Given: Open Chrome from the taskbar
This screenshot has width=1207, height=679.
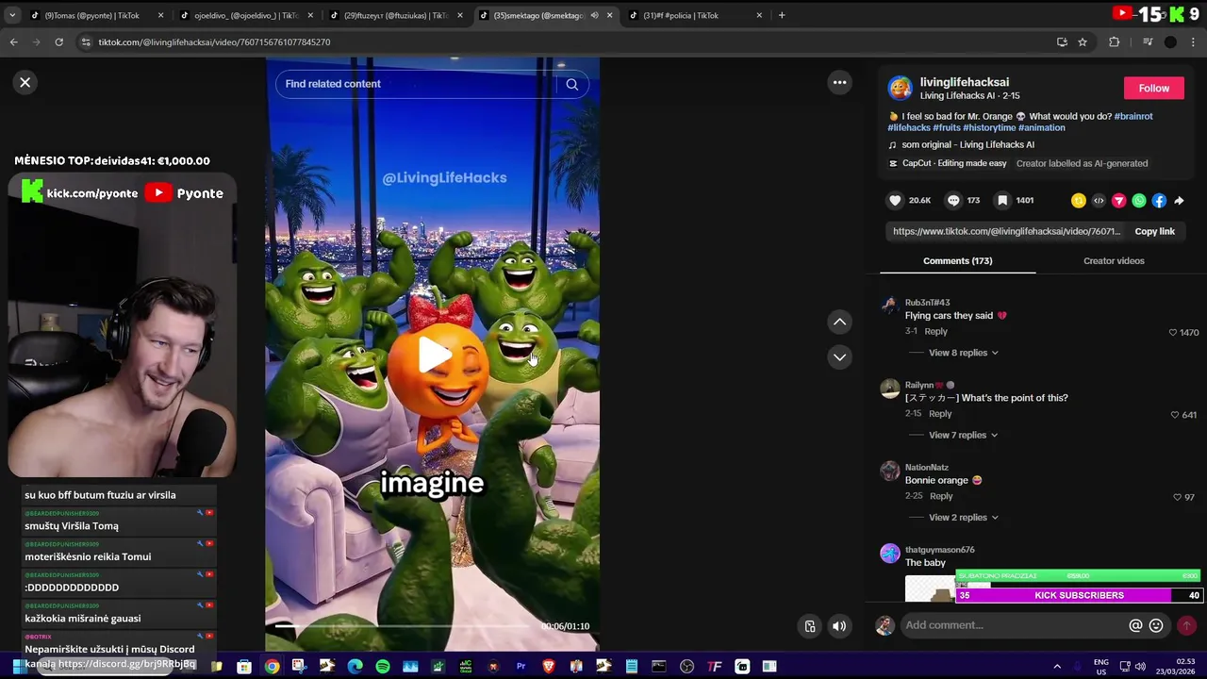Looking at the screenshot, I should 272,667.
